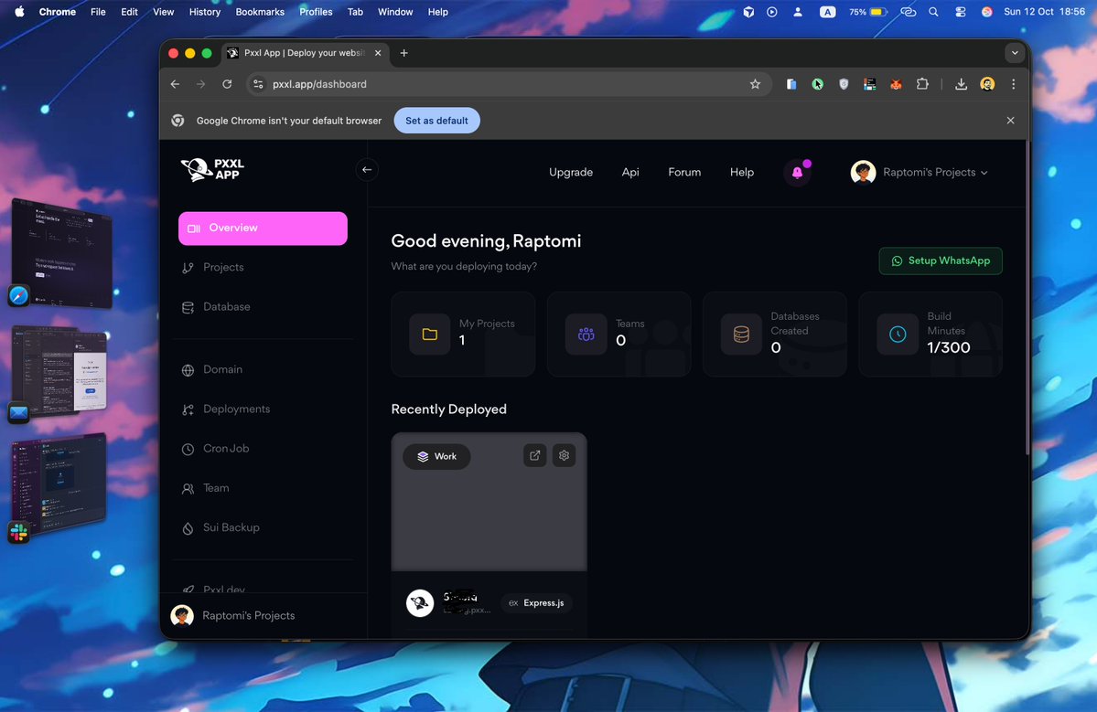Click the Work tag on project card
Image resolution: width=1097 pixels, height=712 pixels.
[x=436, y=456]
